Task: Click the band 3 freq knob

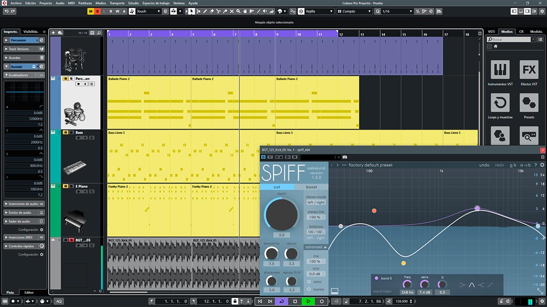Action: 407,284
